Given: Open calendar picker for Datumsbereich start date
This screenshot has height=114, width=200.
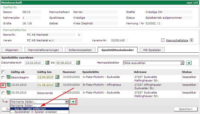Looking at the screenshot, I should coord(47,63).
